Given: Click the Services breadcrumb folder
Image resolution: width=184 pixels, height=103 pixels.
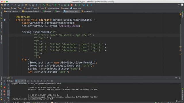Looking at the screenshot, I should pos(5,8).
